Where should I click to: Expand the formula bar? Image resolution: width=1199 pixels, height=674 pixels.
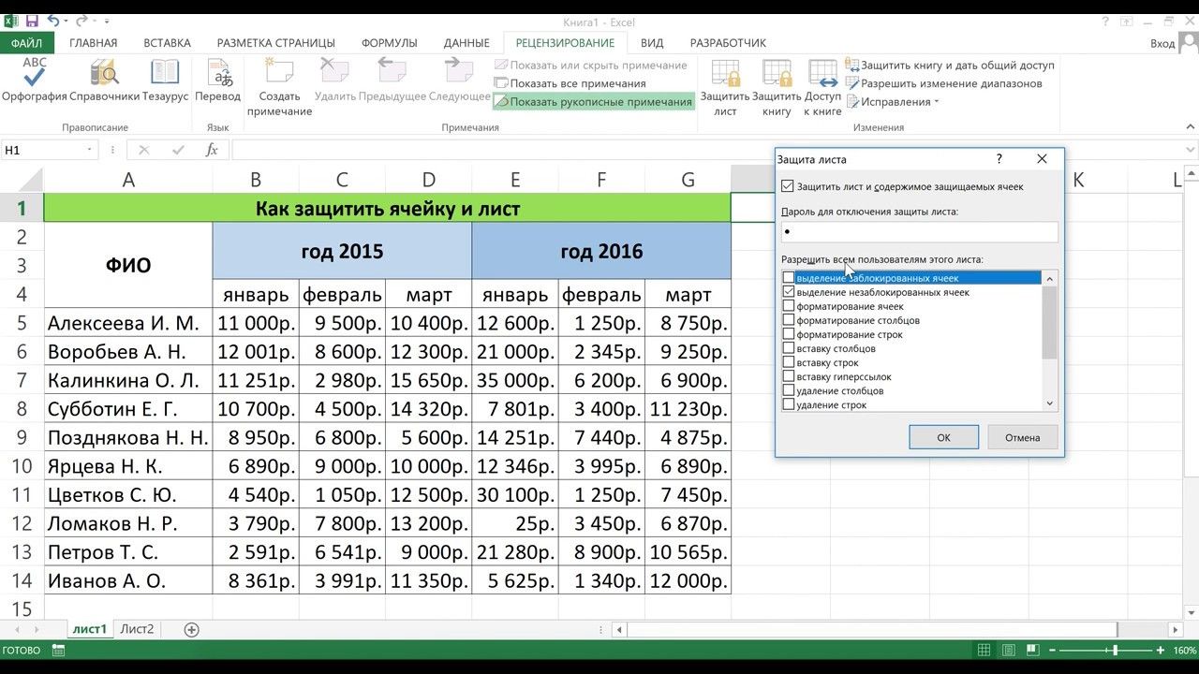[x=1190, y=150]
